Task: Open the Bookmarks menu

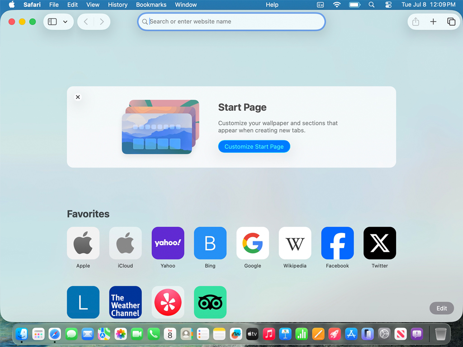Action: pos(151,5)
